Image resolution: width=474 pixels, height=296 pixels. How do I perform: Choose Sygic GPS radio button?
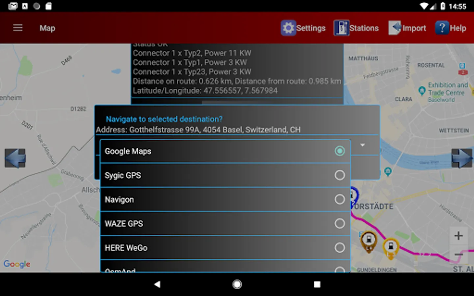(x=340, y=175)
